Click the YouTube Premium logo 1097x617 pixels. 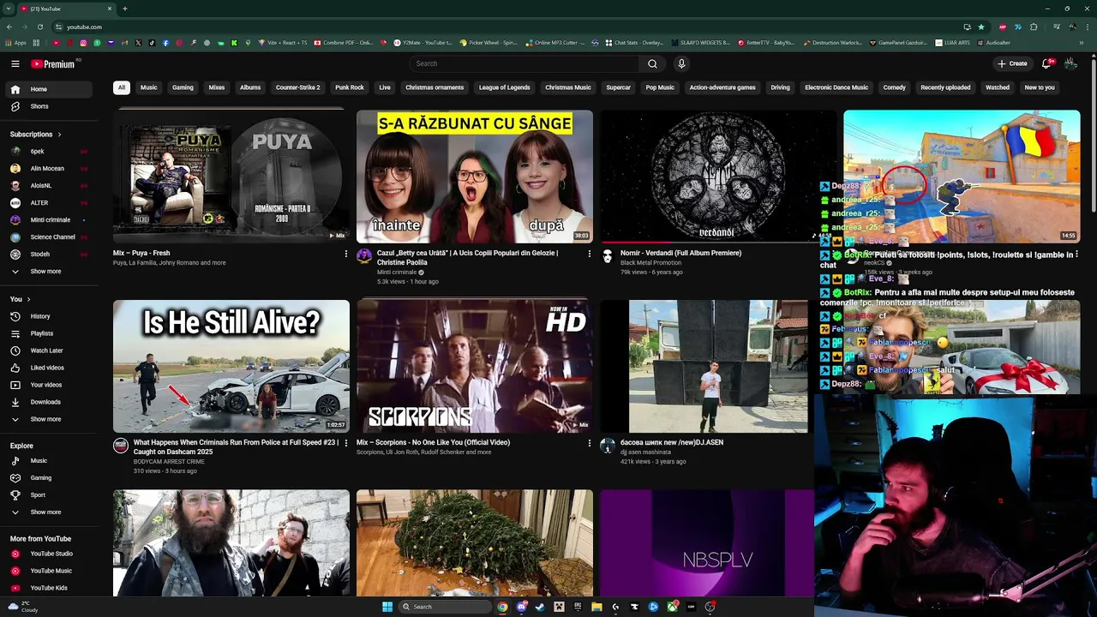pos(53,63)
